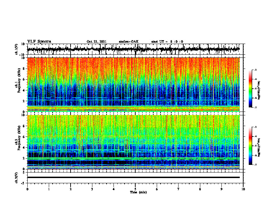Click the ch.2 "Frequency (kHz)" axis label
The height and width of the screenshot is (212, 274).
pyautogui.click(x=19, y=138)
